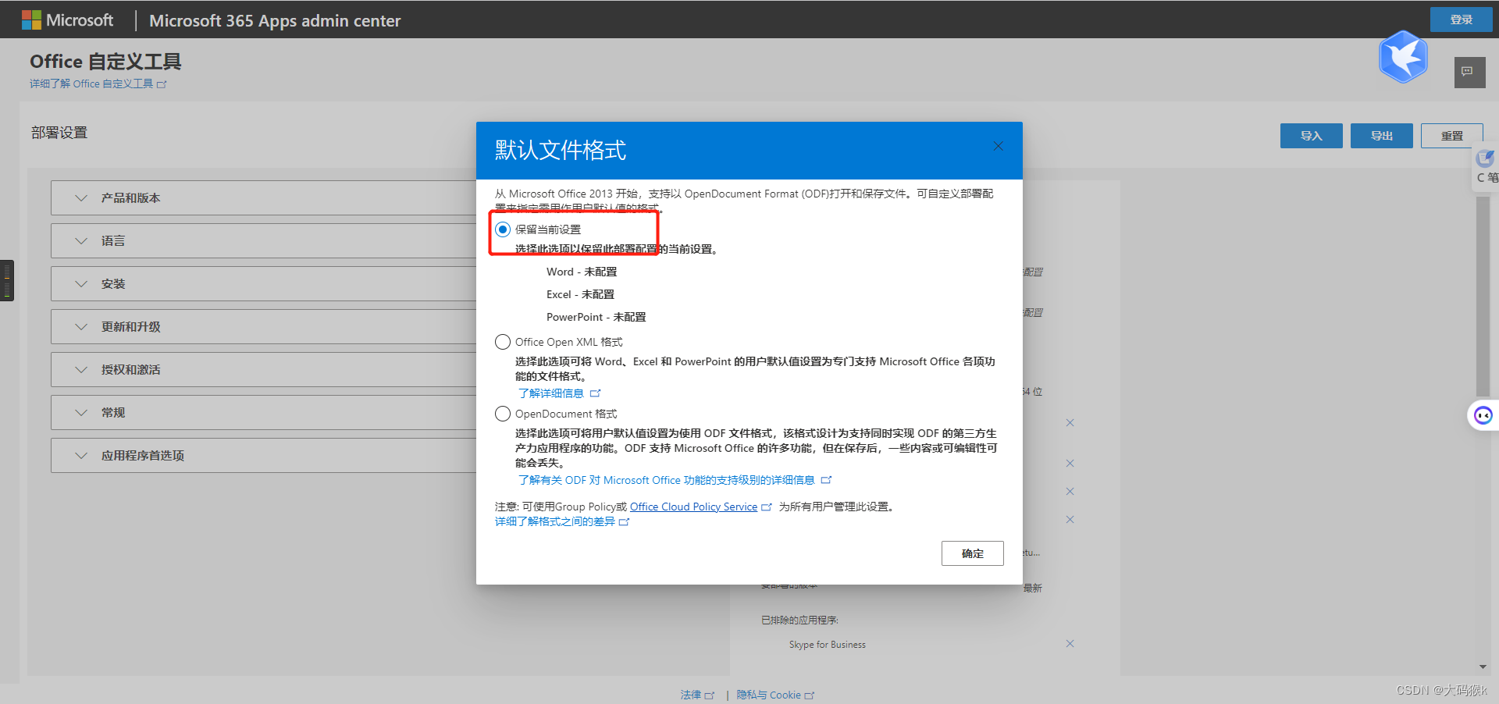Click the blue bird extension icon
The image size is (1499, 704).
[x=1403, y=57]
